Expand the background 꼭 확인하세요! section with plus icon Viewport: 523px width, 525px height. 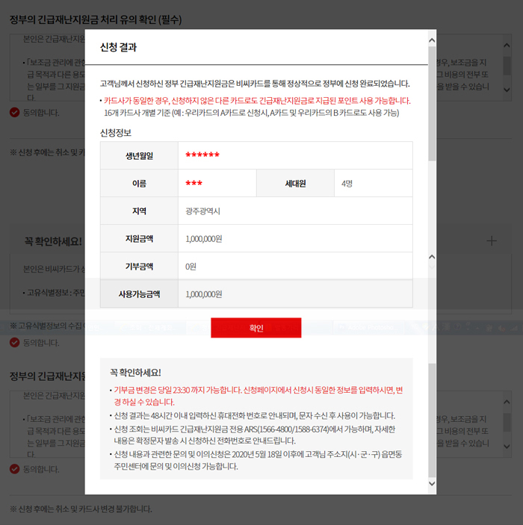coord(492,240)
